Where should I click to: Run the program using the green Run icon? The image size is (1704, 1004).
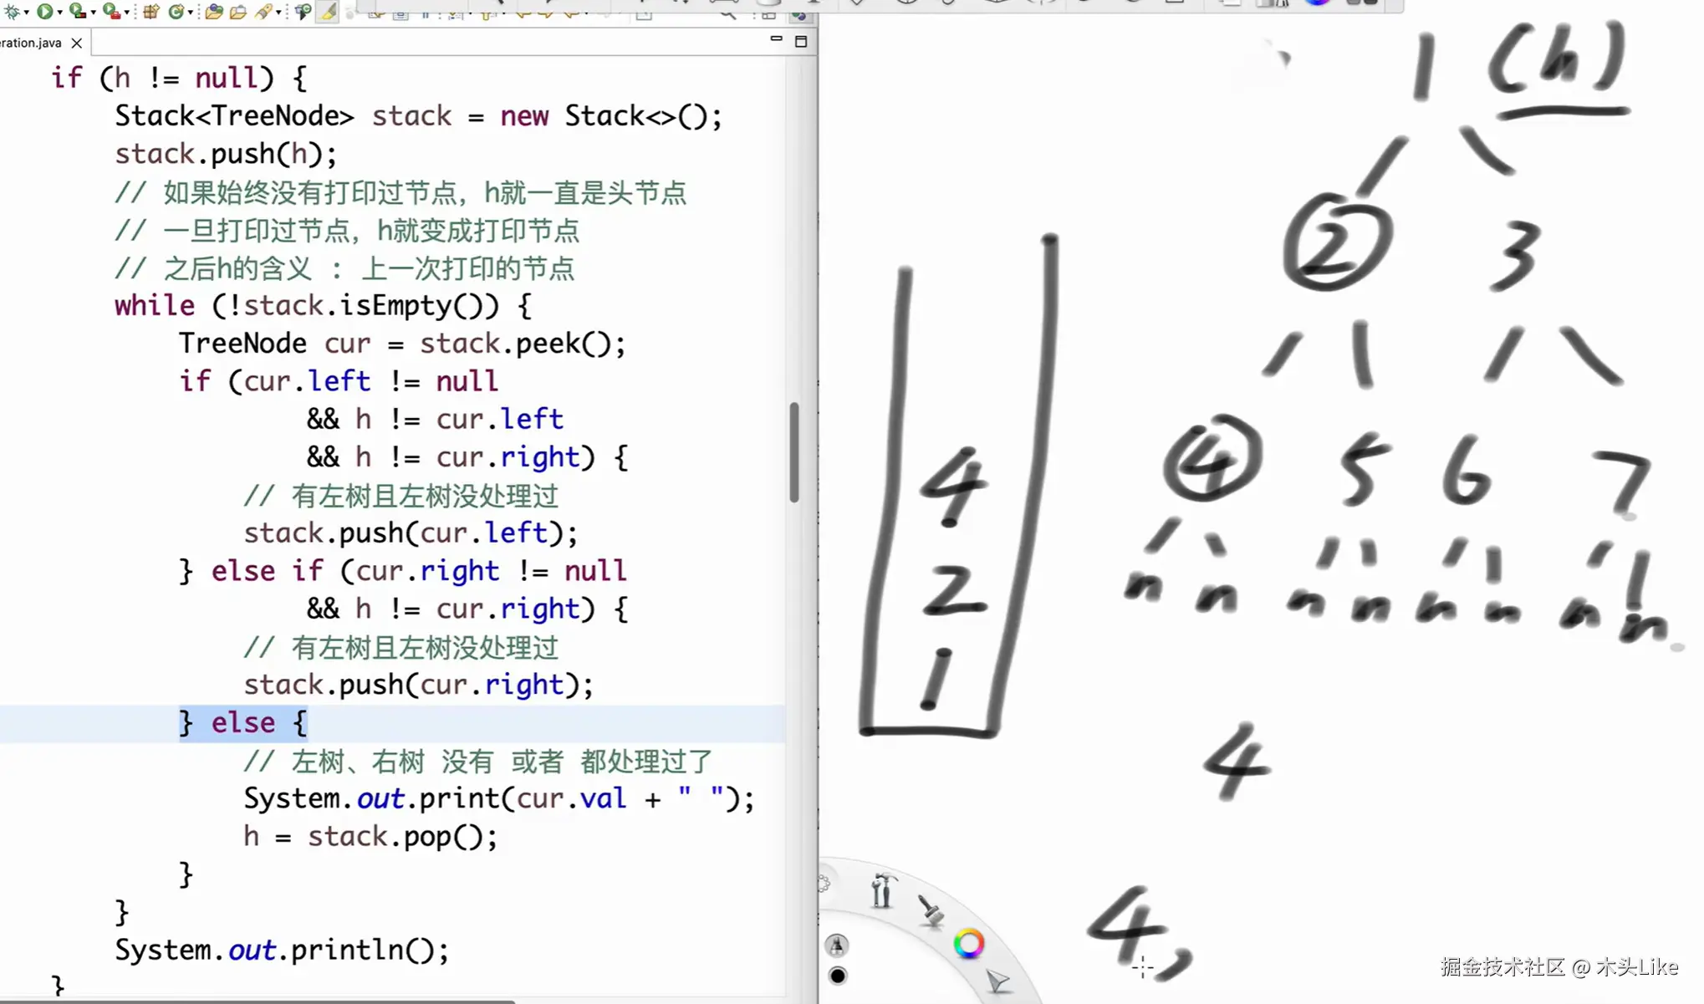click(44, 12)
